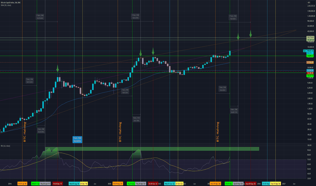Click the top horizontal line price label on axis
This screenshot has width=316, height=186.
310,37
